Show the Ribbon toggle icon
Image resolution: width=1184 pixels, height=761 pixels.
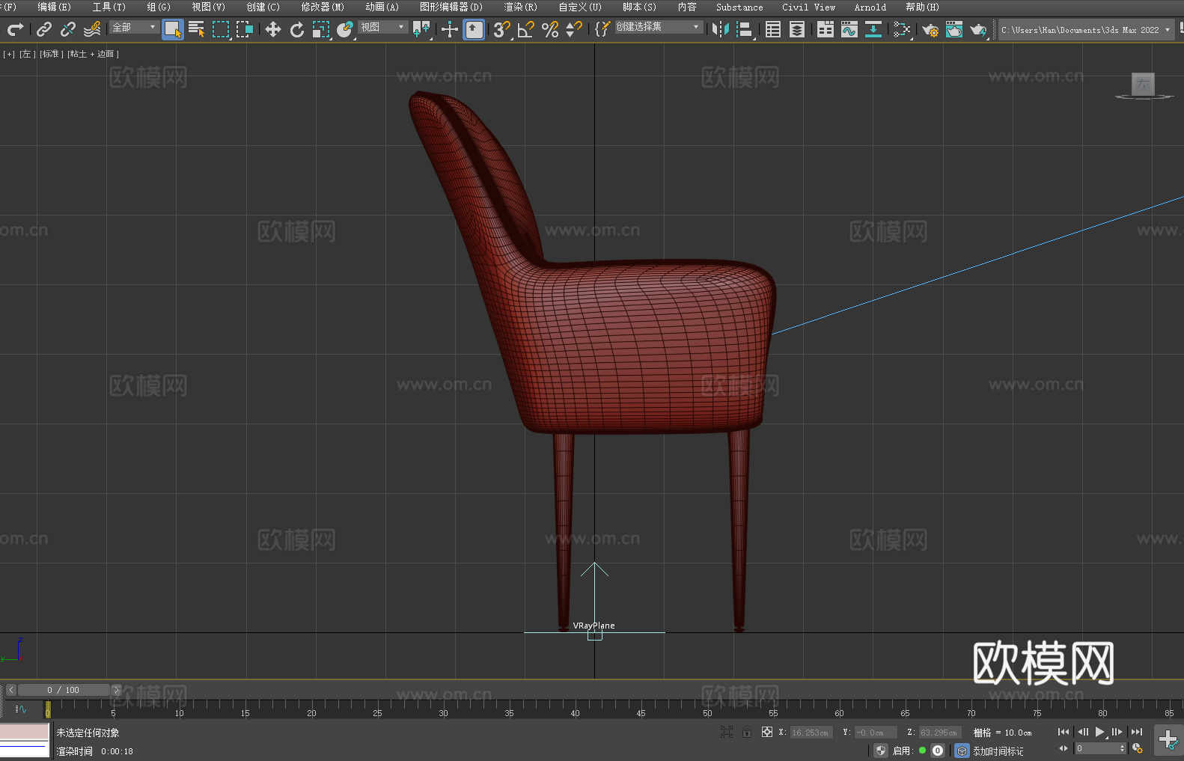[826, 29]
